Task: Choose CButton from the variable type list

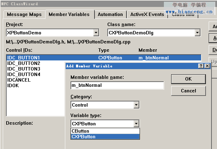Action: 105,131
